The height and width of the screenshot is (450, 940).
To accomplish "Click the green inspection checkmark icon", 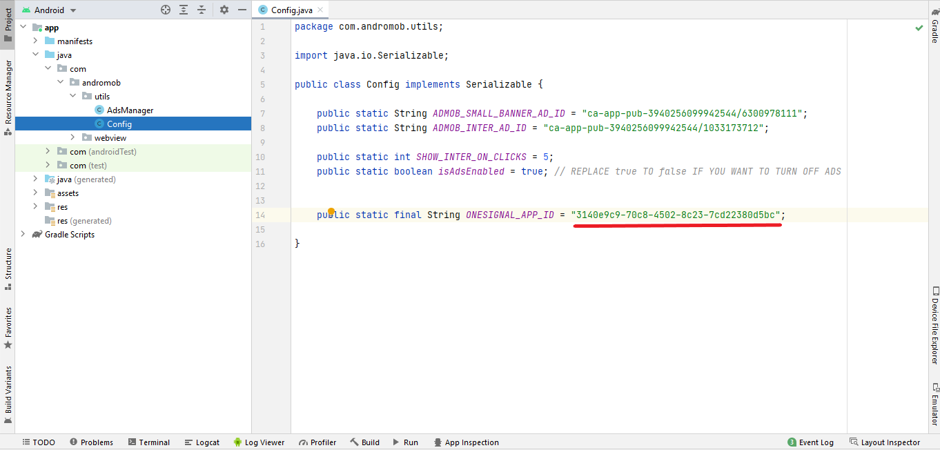I will (x=919, y=28).
